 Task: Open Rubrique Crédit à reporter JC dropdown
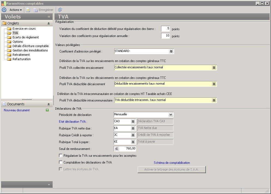(x=133, y=135)
